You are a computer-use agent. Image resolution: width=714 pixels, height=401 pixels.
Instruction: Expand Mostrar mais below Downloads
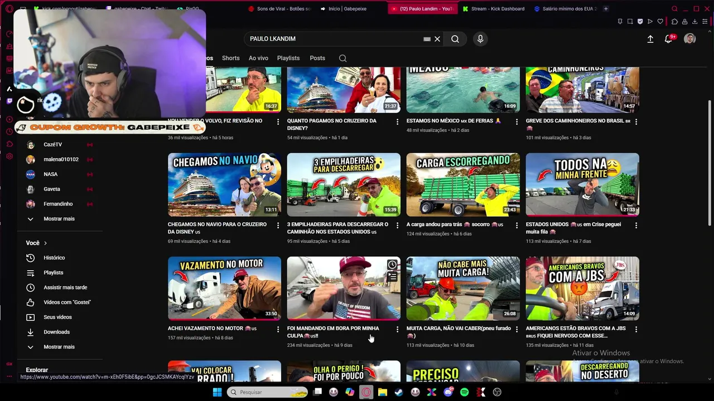tap(59, 347)
